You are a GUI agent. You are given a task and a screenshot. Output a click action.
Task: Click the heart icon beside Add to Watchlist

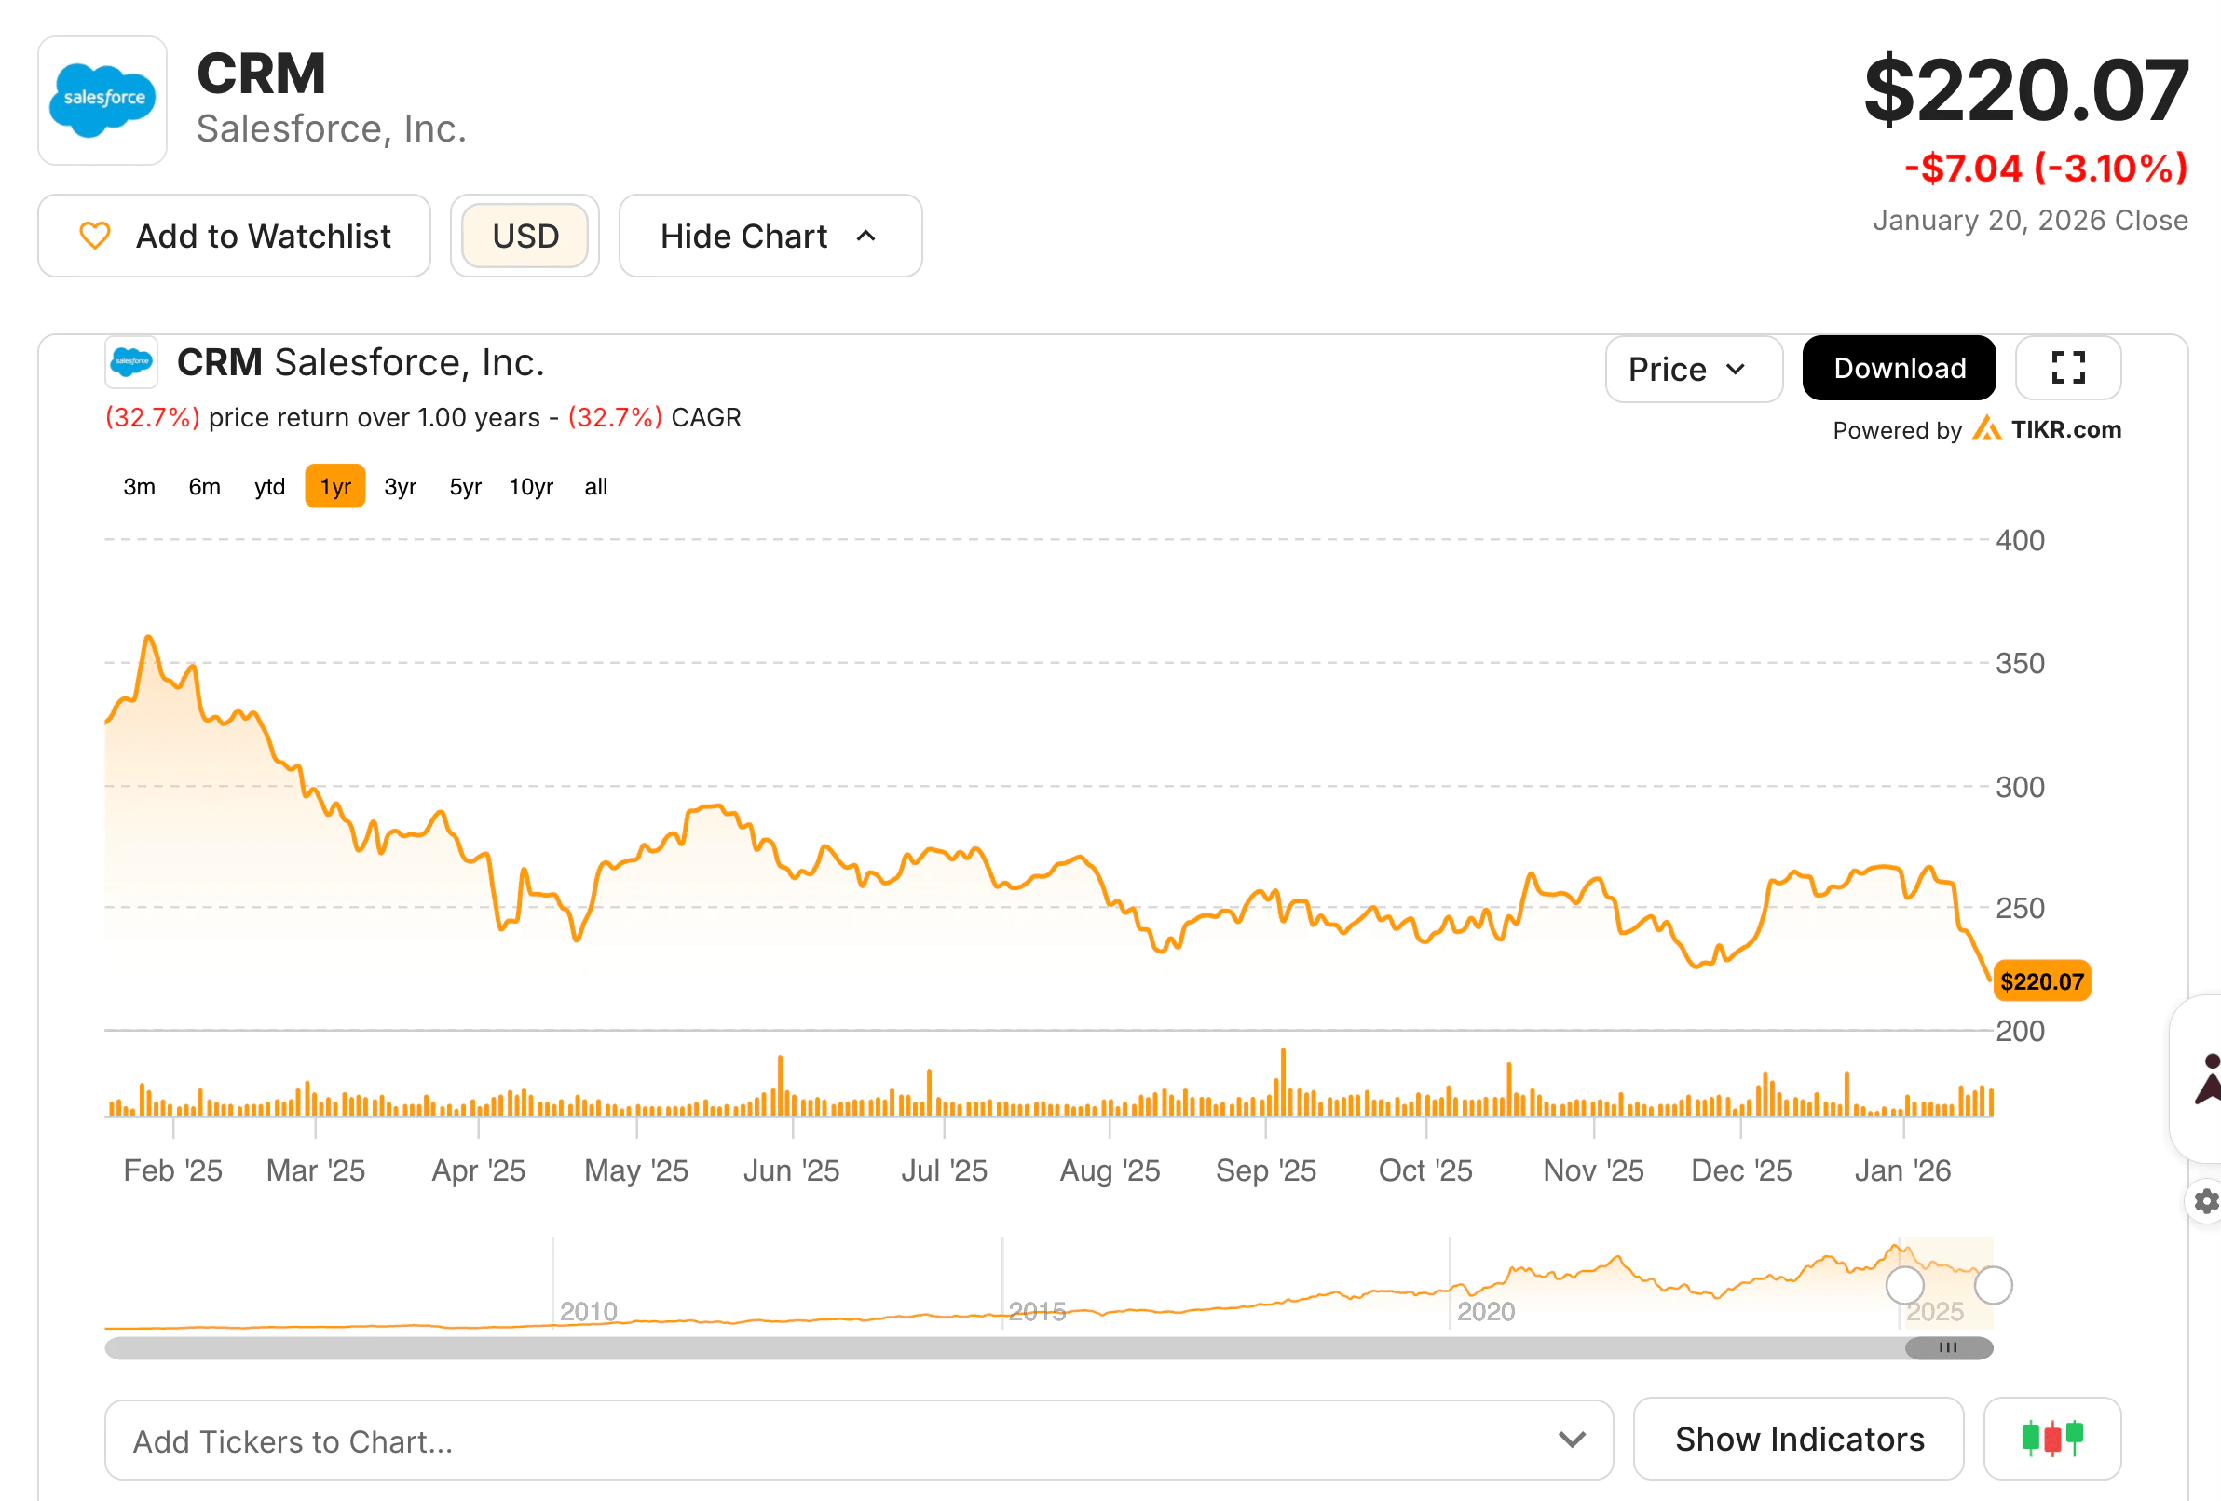[x=96, y=235]
